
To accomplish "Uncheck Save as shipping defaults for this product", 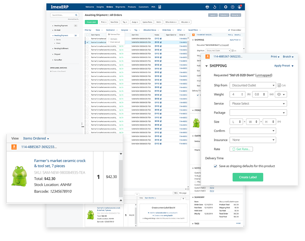I will pyautogui.click(x=215, y=166).
